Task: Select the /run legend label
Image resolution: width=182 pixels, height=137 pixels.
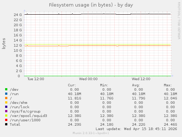Action: pos(14,94)
